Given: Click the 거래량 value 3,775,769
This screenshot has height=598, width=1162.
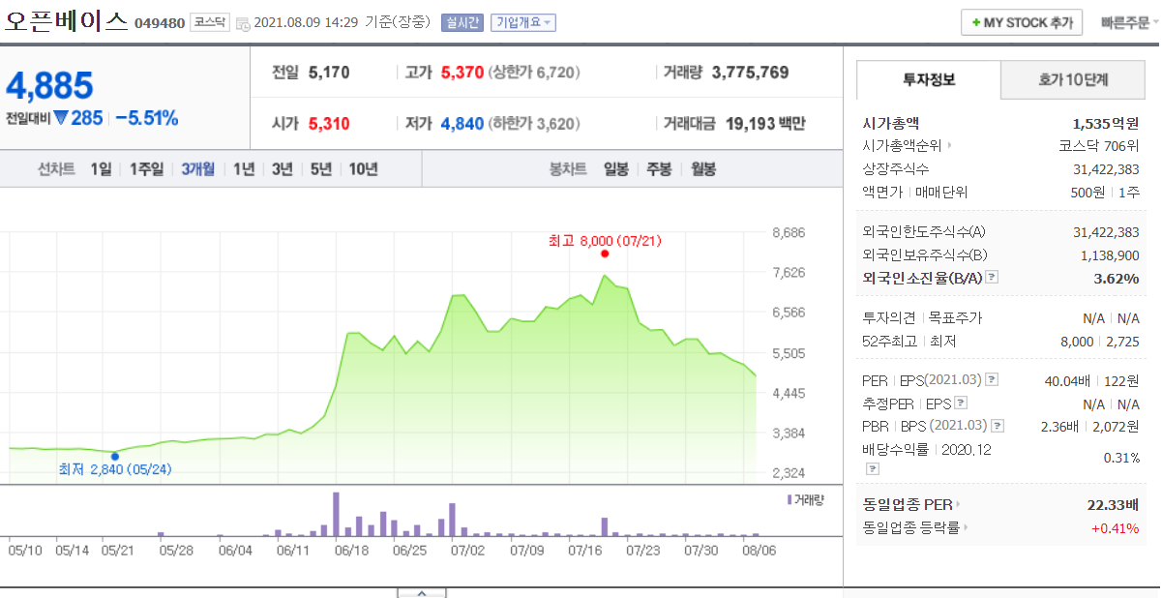Looking at the screenshot, I should click(x=750, y=73).
